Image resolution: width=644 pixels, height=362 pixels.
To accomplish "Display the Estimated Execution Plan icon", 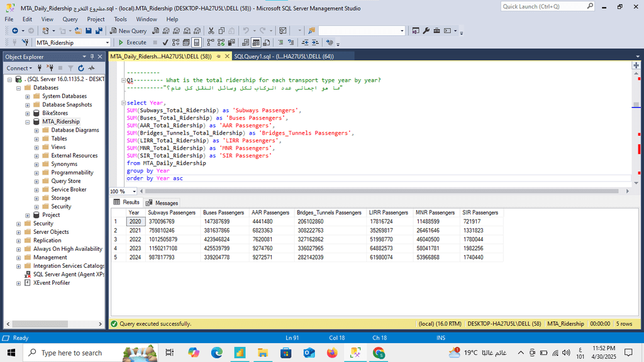I will click(176, 43).
